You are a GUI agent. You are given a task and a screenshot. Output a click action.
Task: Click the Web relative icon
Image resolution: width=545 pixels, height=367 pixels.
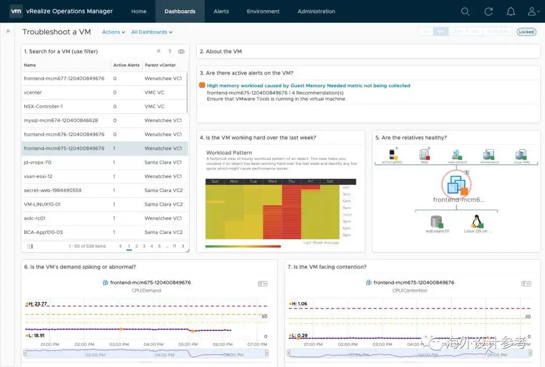[424, 154]
